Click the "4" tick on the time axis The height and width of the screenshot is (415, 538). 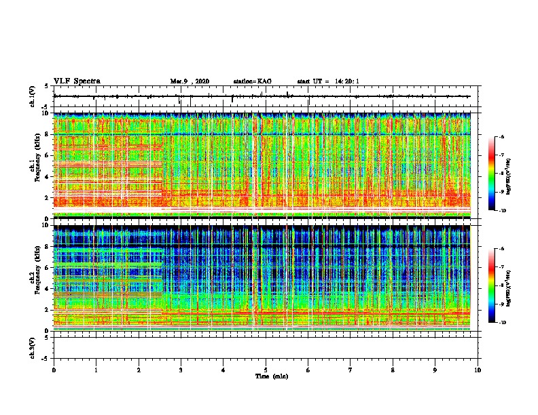coord(223,370)
